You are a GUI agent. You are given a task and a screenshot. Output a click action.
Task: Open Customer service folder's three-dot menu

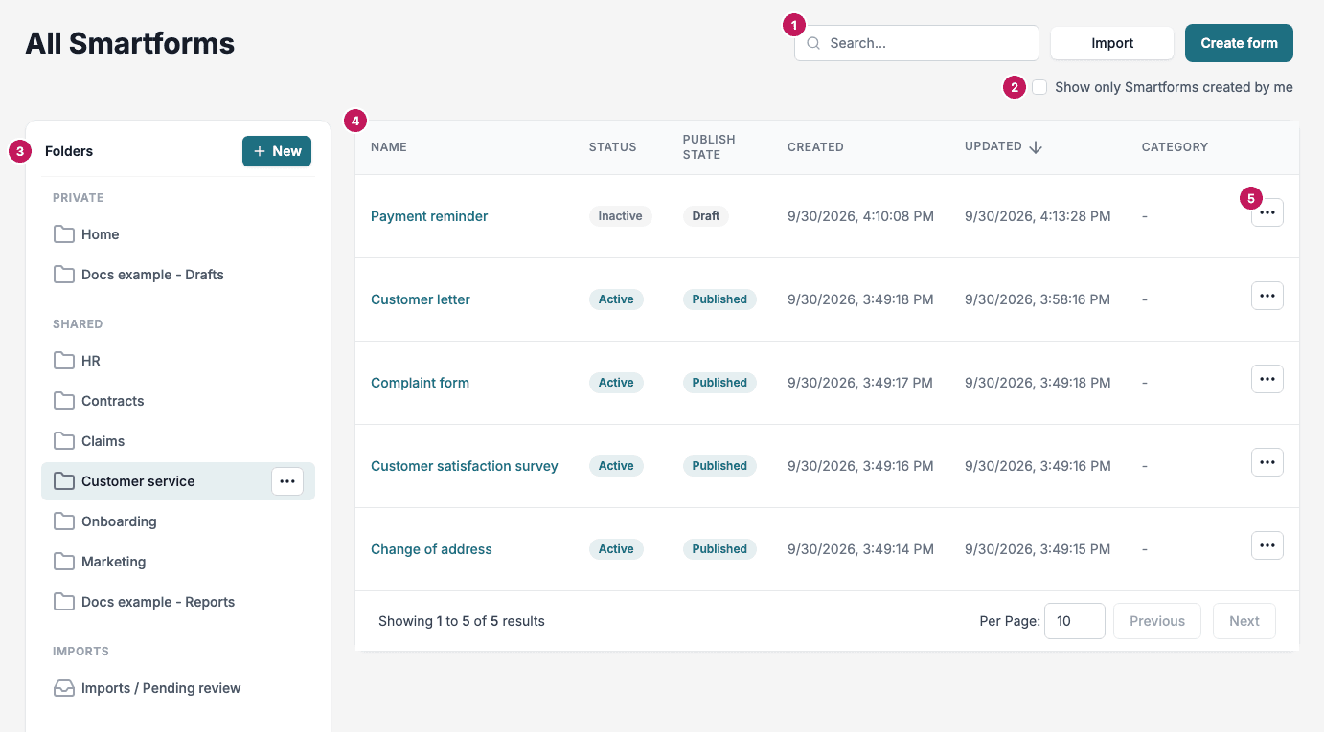(287, 481)
